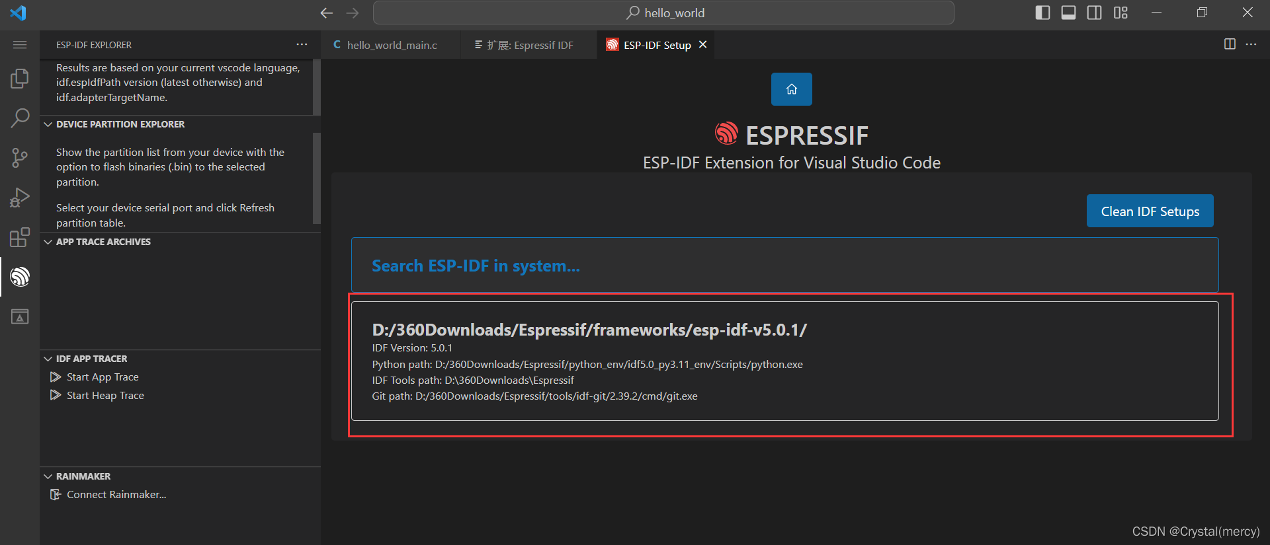1270x545 pixels.
Task: Open the Explorer files view
Action: (20, 79)
